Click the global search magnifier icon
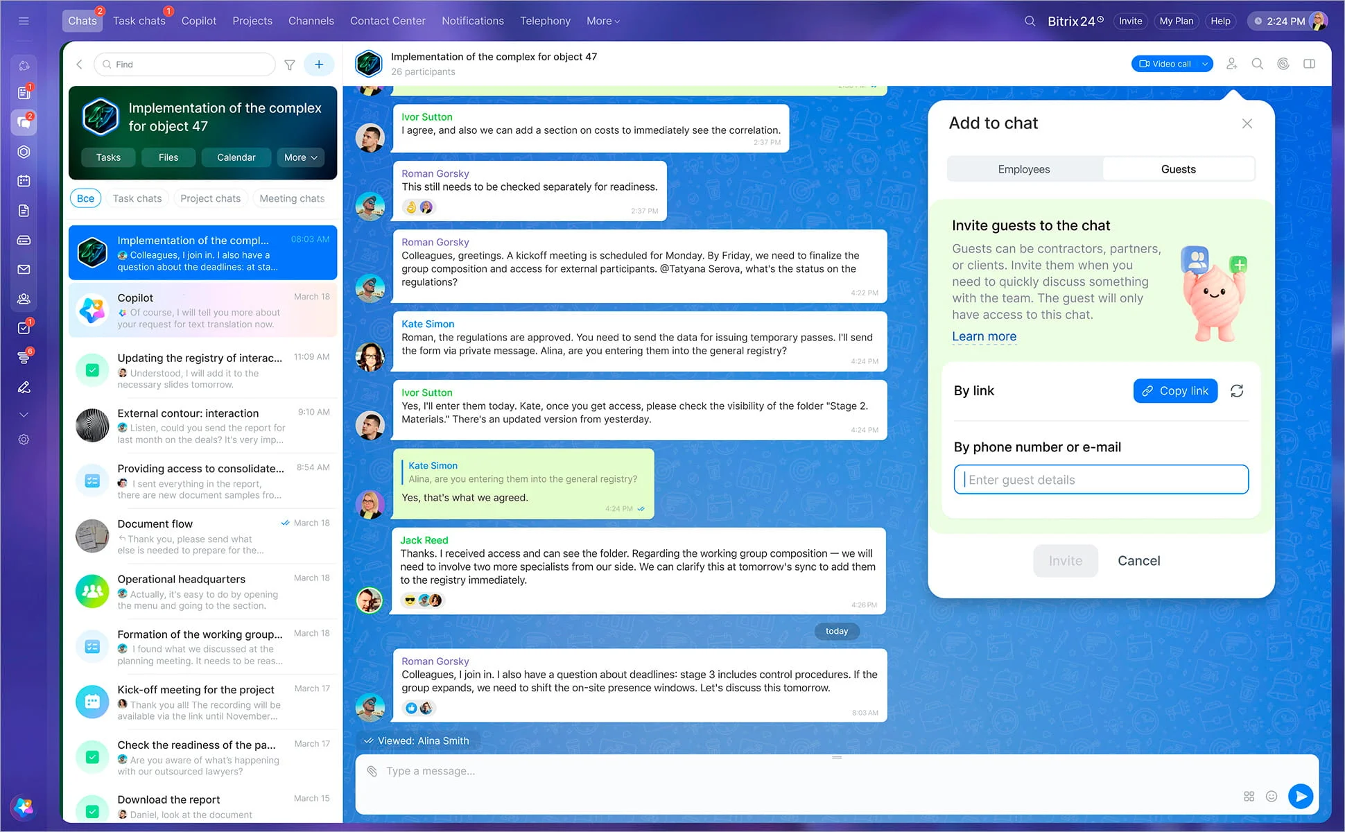The image size is (1345, 832). click(x=1030, y=21)
